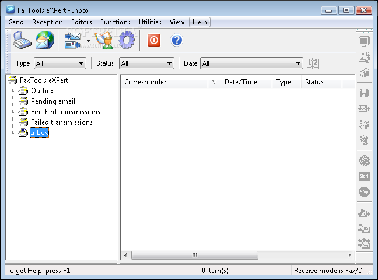Sort by the Date/Time column header
Viewport: 378px width, 280px height.
click(x=240, y=82)
